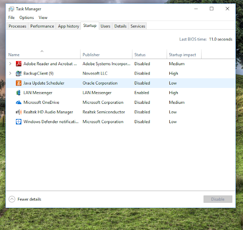This screenshot has height=230, width=243.
Task: Click the Realtek Semiconductor publisher cell
Action: pos(104,112)
